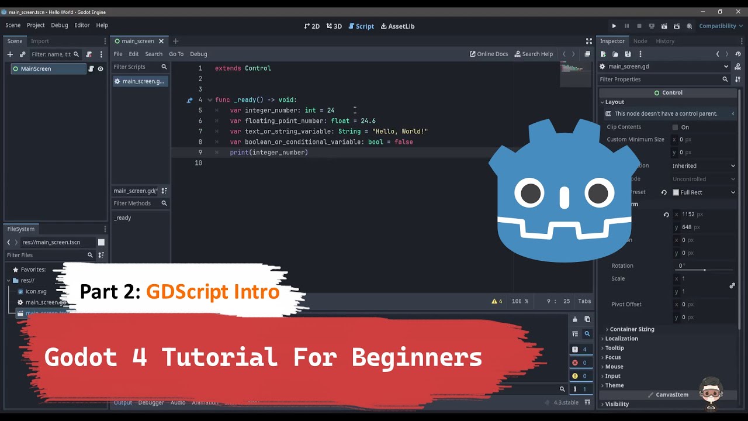Collapse the _ready function fold arrow

210,100
